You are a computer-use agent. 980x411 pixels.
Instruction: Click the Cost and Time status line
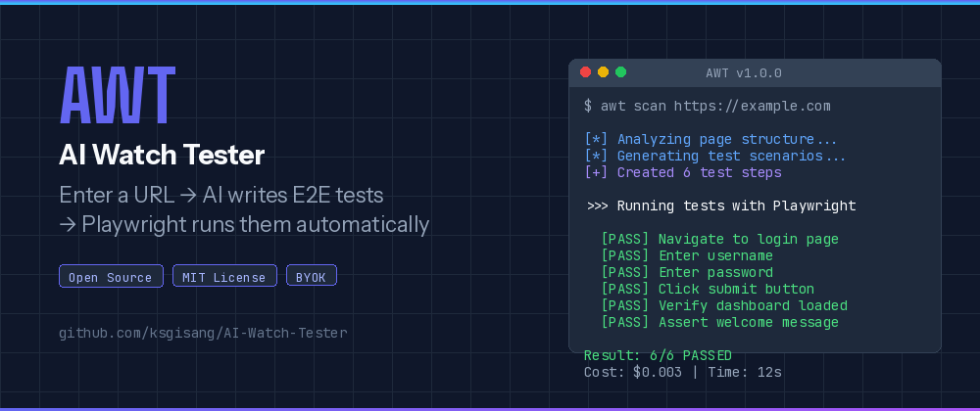click(682, 372)
